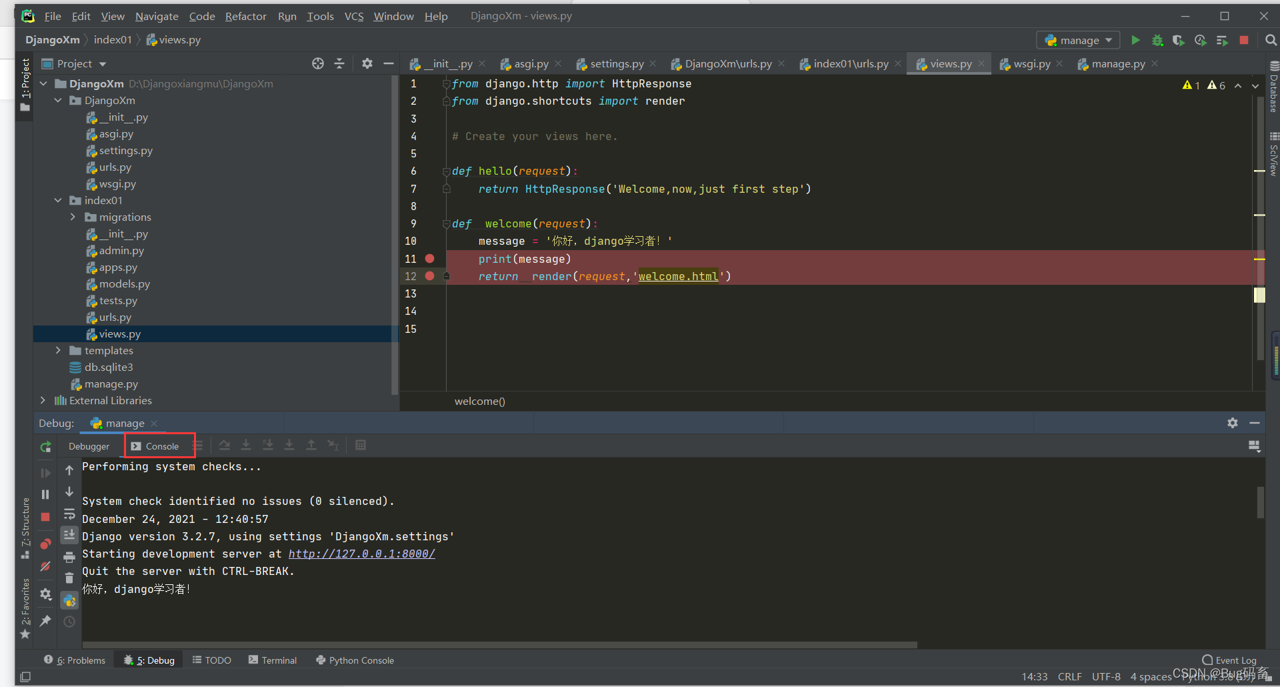Expand External Libraries node

[x=43, y=400]
